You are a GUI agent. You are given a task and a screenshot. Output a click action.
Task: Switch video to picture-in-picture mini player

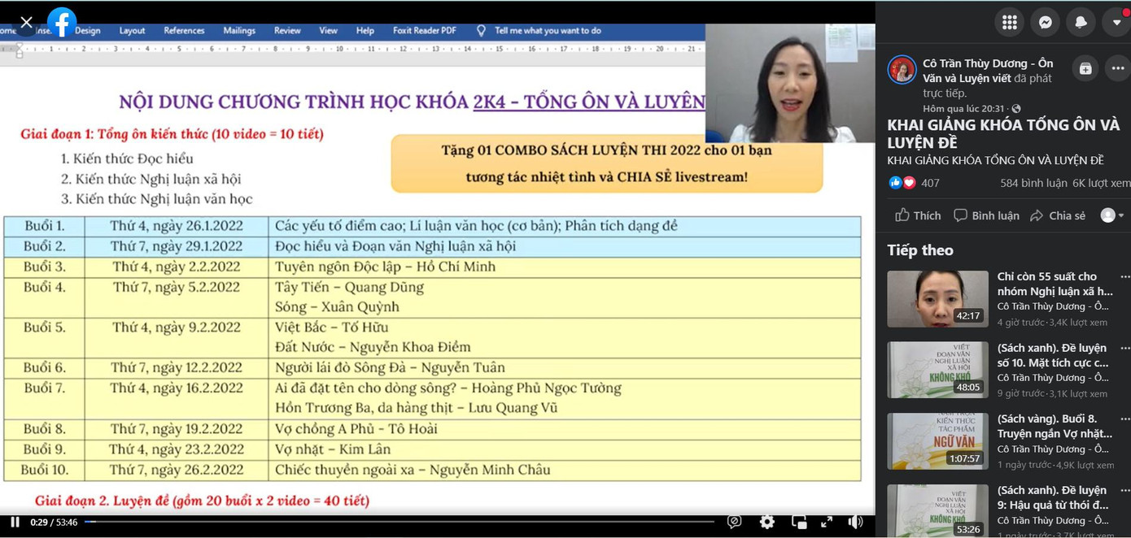click(798, 522)
